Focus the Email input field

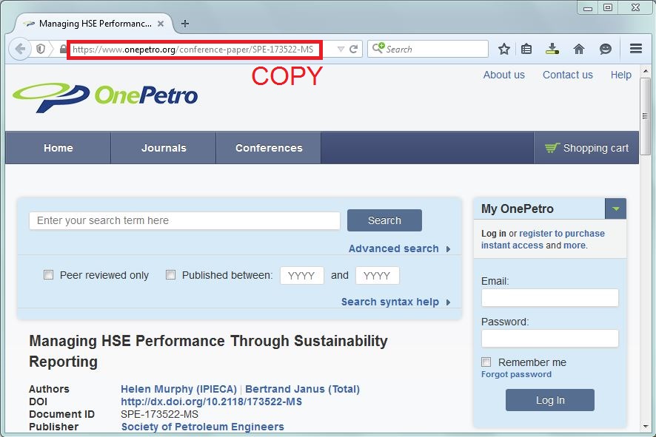[x=549, y=298]
